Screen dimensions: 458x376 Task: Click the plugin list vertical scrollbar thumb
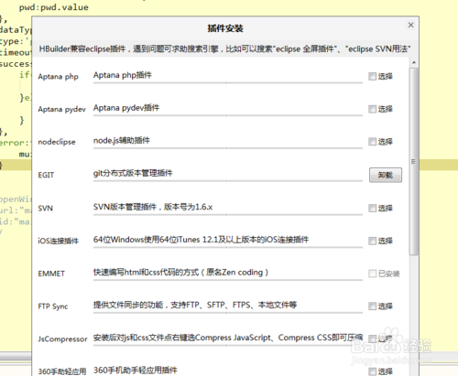414,161
